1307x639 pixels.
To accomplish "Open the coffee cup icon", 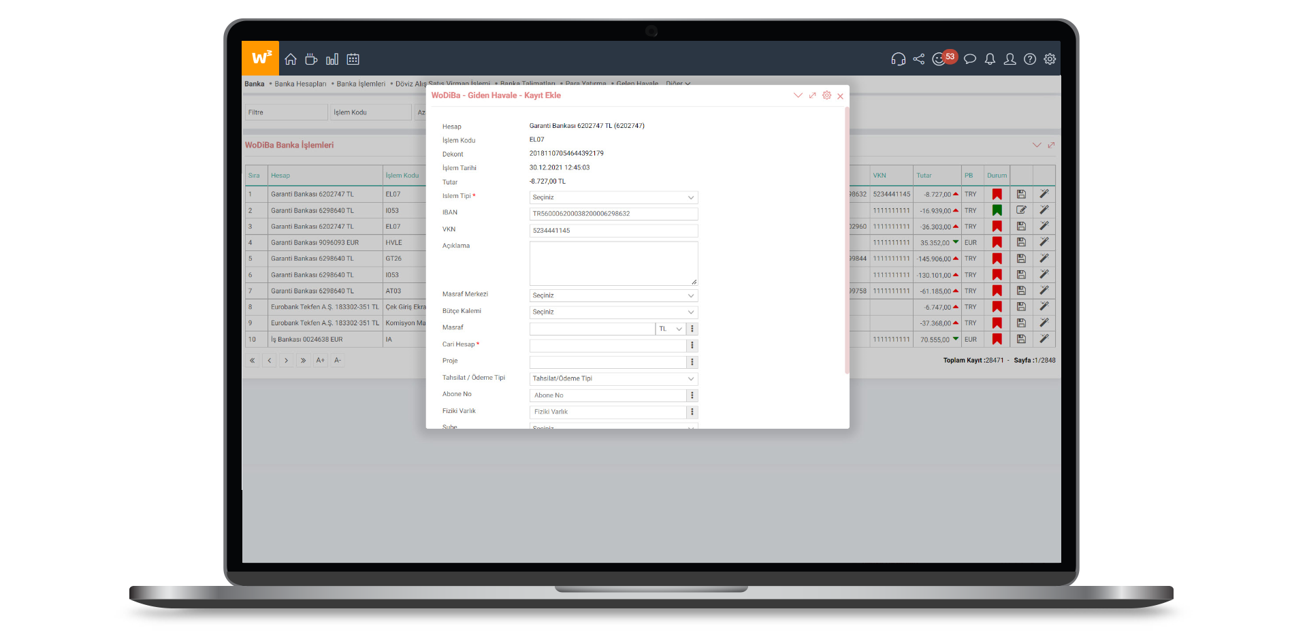I will click(311, 59).
